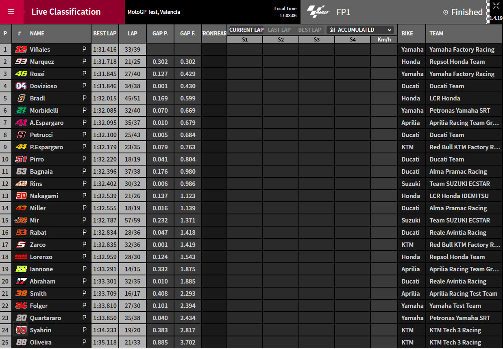This screenshot has width=503, height=349.
Task: Click the Live Classification title
Action: [66, 12]
